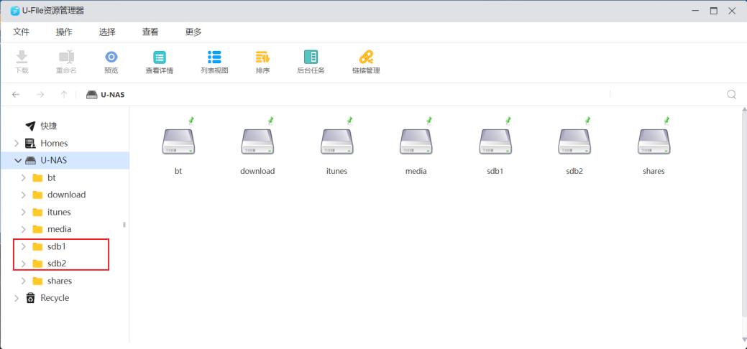Viewport: 747px width, 349px height.
Task: Expand the itunes folder node
Action: (x=23, y=212)
